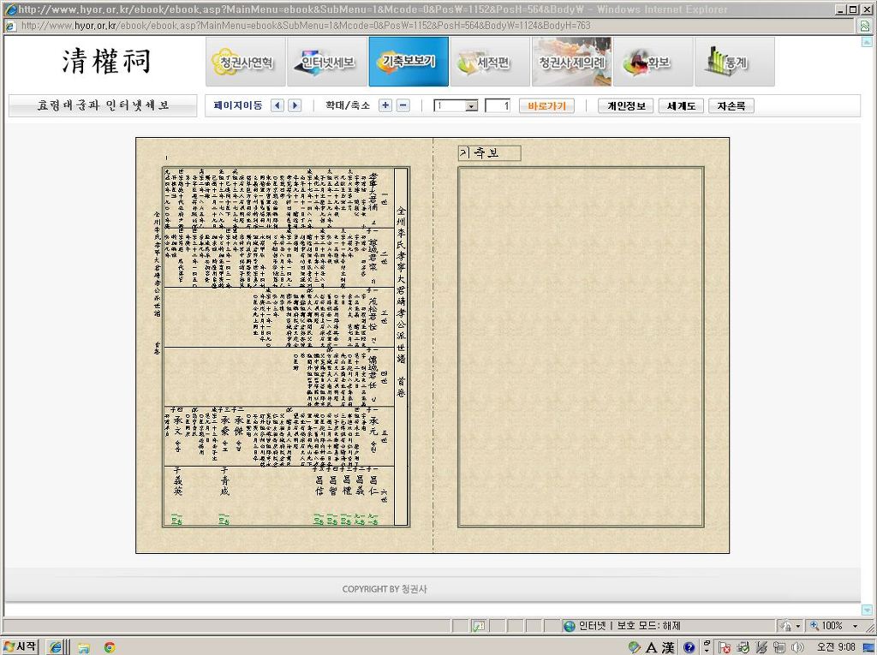The image size is (877, 655).
Task: Expand the browser zoom level dropdown
Action: [x=855, y=626]
